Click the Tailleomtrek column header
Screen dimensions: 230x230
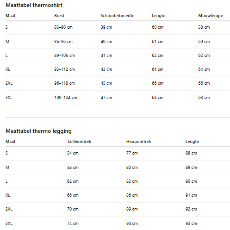click(x=79, y=142)
